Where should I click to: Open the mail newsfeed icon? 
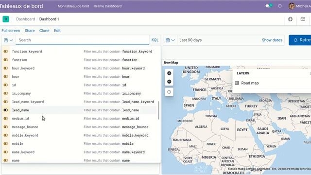[303, 19]
